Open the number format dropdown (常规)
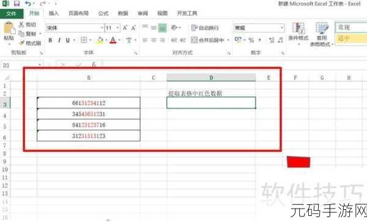Image resolution: width=367 pixels, height=222 pixels. (282, 28)
